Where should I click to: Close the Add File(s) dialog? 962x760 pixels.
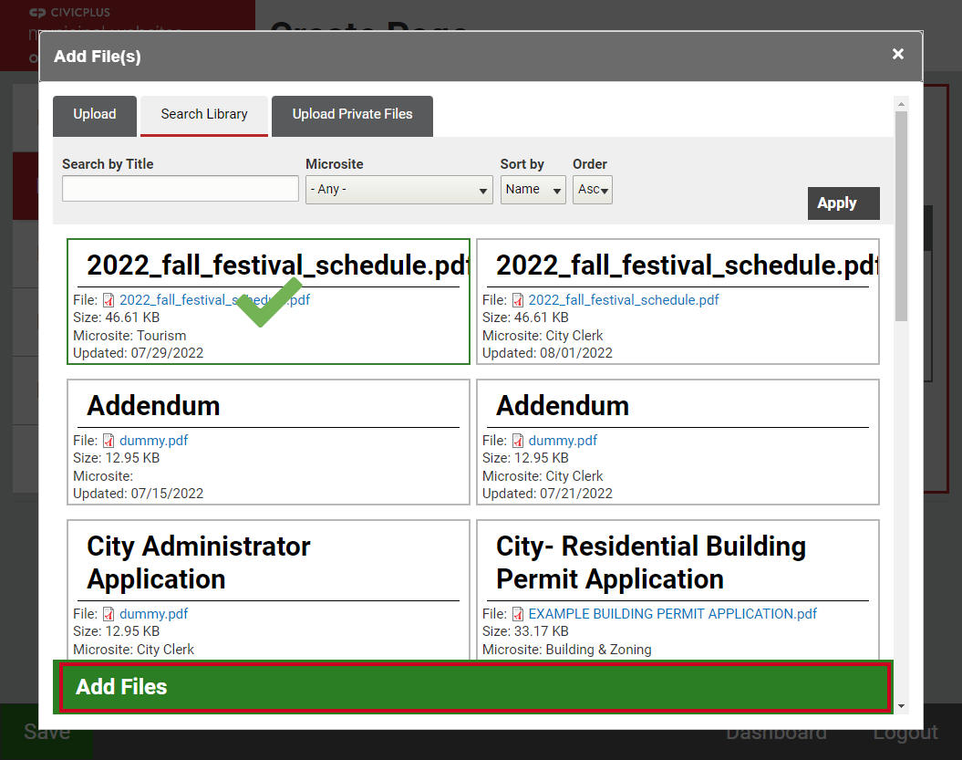tap(897, 54)
